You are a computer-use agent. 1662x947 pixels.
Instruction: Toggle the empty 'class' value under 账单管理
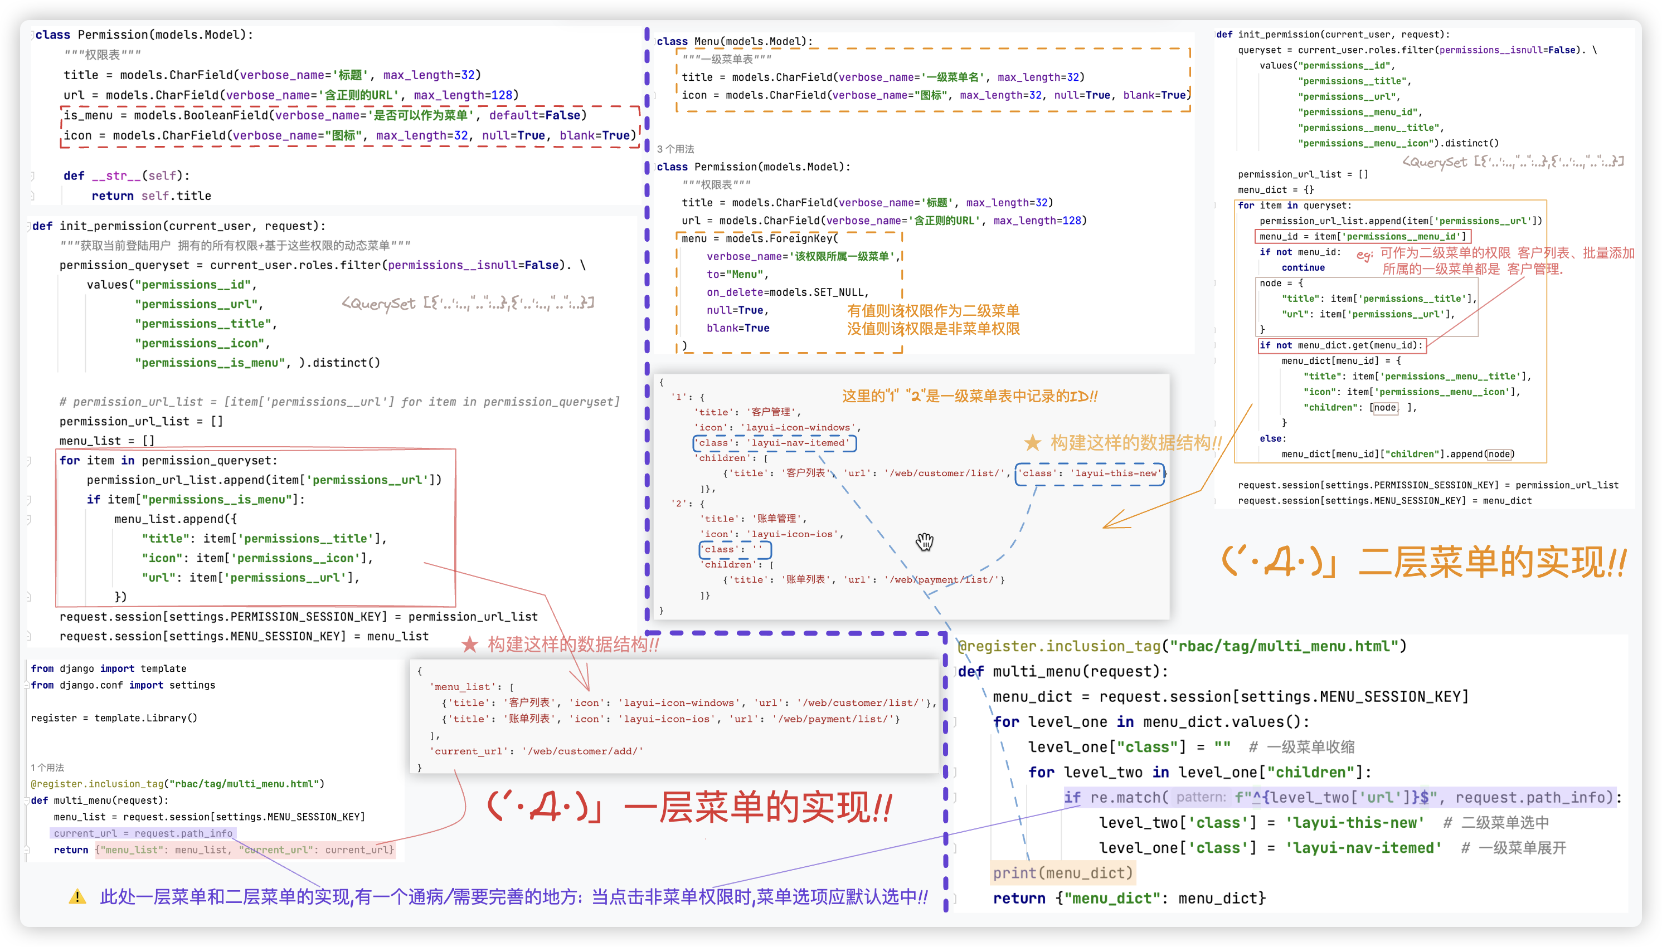[x=735, y=550]
